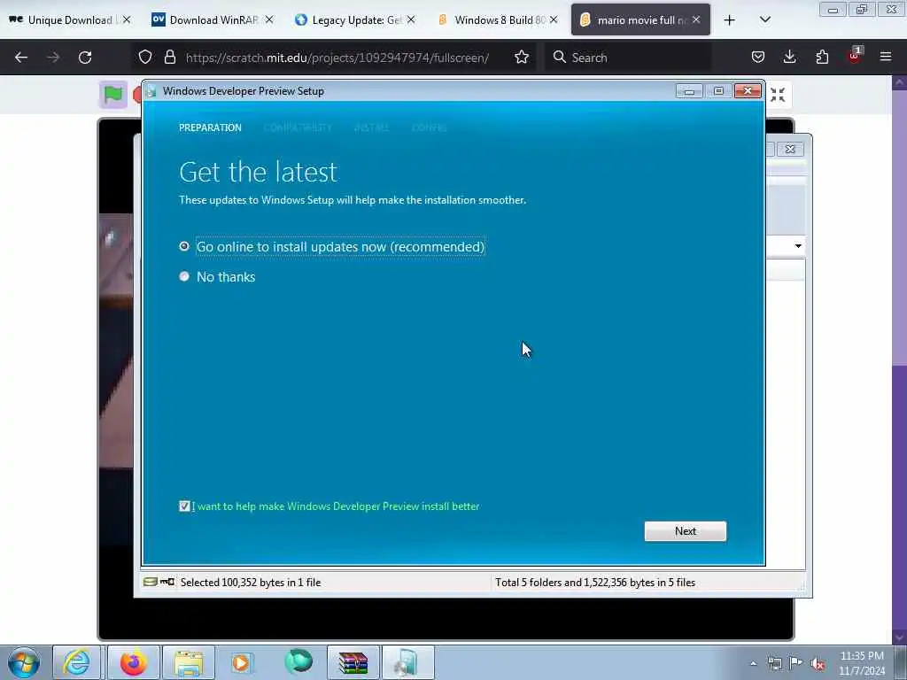Click the Firefox Search box
Image resolution: width=907 pixels, height=680 pixels.
(628, 58)
